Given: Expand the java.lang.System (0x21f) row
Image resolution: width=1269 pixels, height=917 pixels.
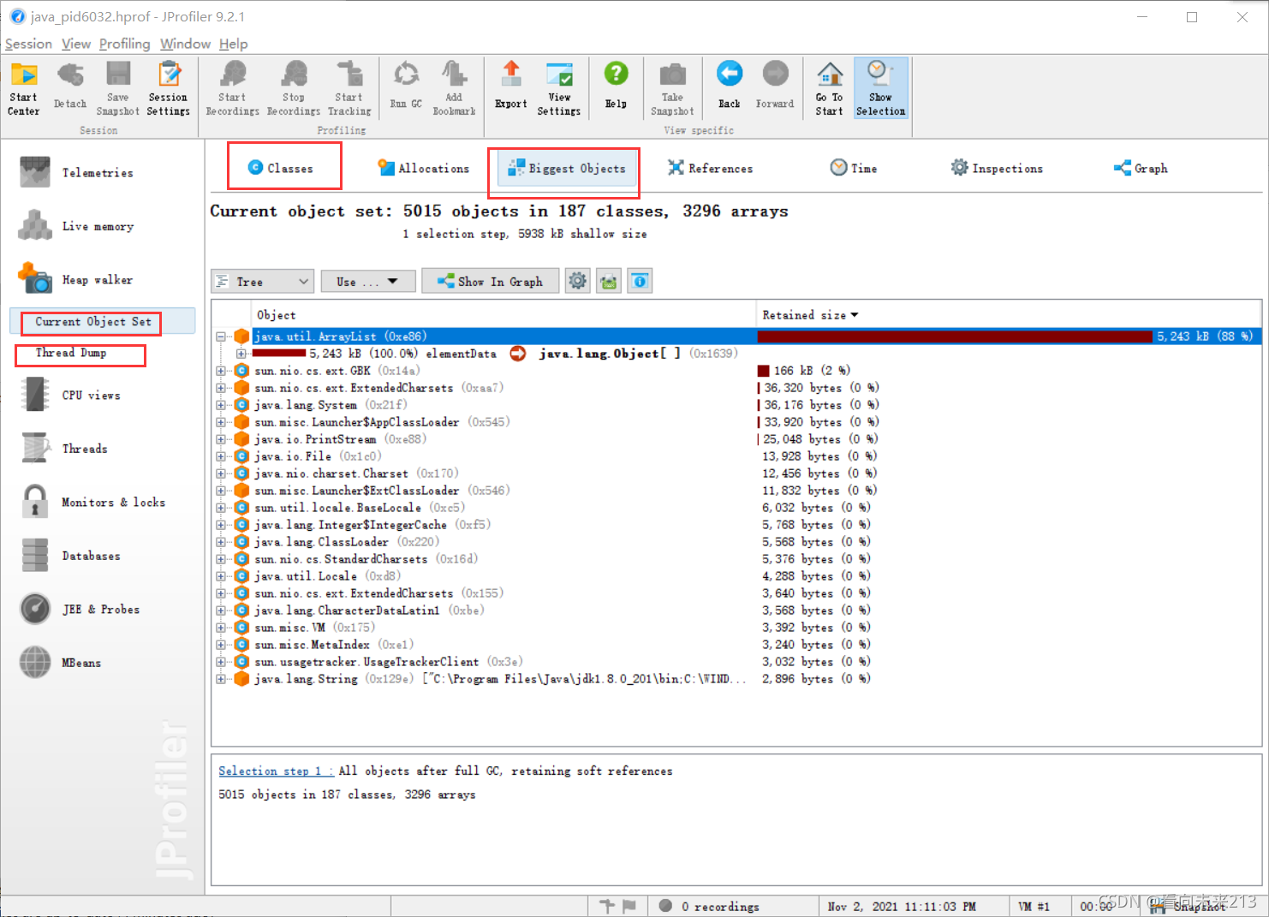Looking at the screenshot, I should (x=221, y=405).
